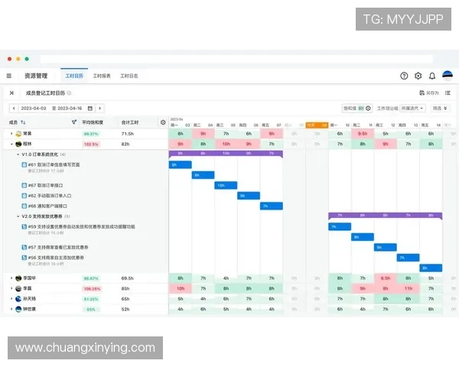Viewport: 459px width, 367px height.
Task: Click the 另存为 save-as button
Action: pos(429,93)
